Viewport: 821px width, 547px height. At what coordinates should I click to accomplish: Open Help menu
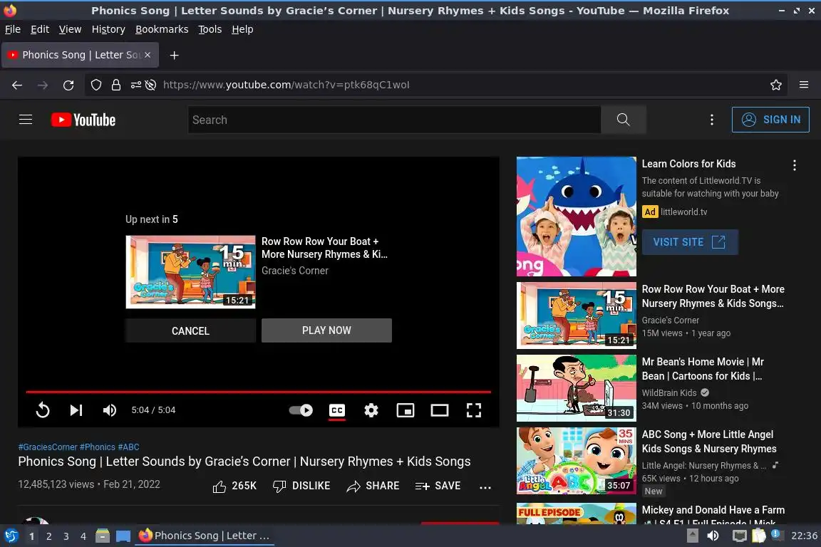coord(242,29)
